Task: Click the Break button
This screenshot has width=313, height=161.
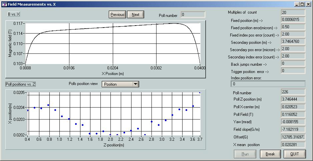Action: coord(270,154)
